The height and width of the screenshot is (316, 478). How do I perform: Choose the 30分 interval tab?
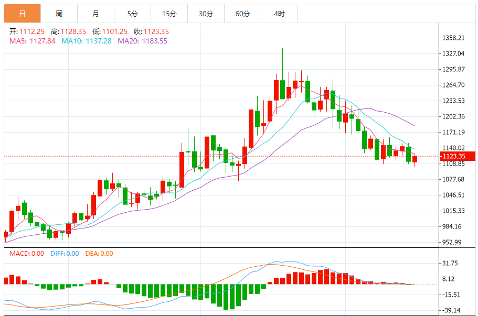tap(206, 14)
